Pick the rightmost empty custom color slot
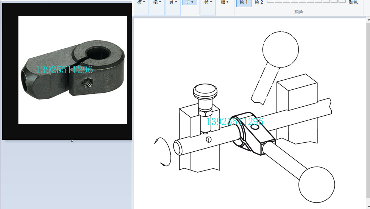370x209 pixels. (342, 1)
